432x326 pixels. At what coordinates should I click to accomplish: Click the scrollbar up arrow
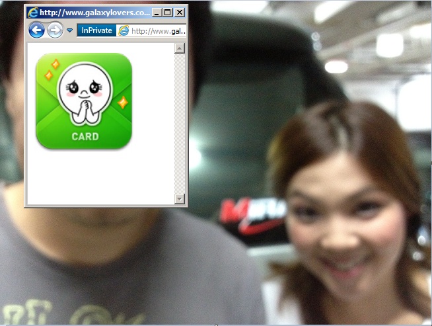180,48
